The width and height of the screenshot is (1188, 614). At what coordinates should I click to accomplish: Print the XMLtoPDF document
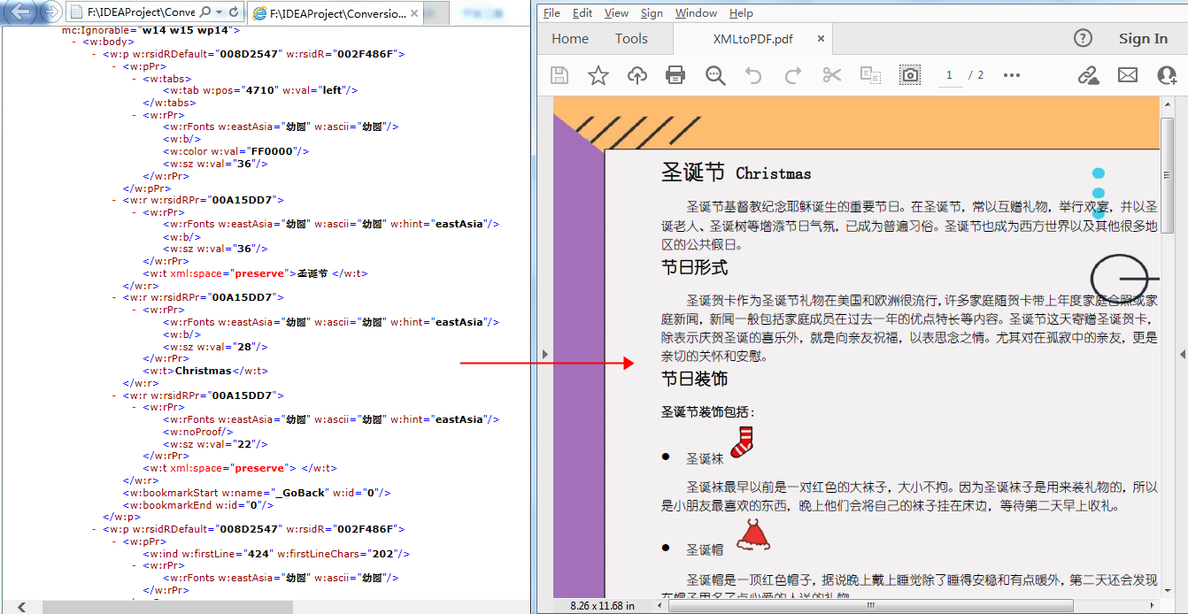(675, 75)
